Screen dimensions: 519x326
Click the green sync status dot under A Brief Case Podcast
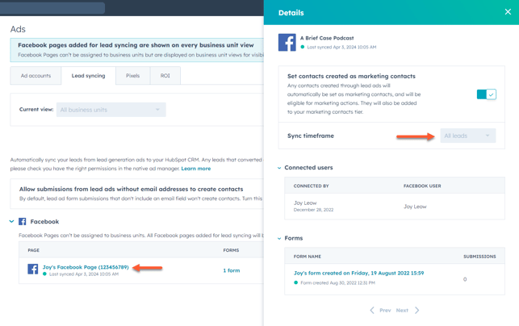pyautogui.click(x=303, y=47)
